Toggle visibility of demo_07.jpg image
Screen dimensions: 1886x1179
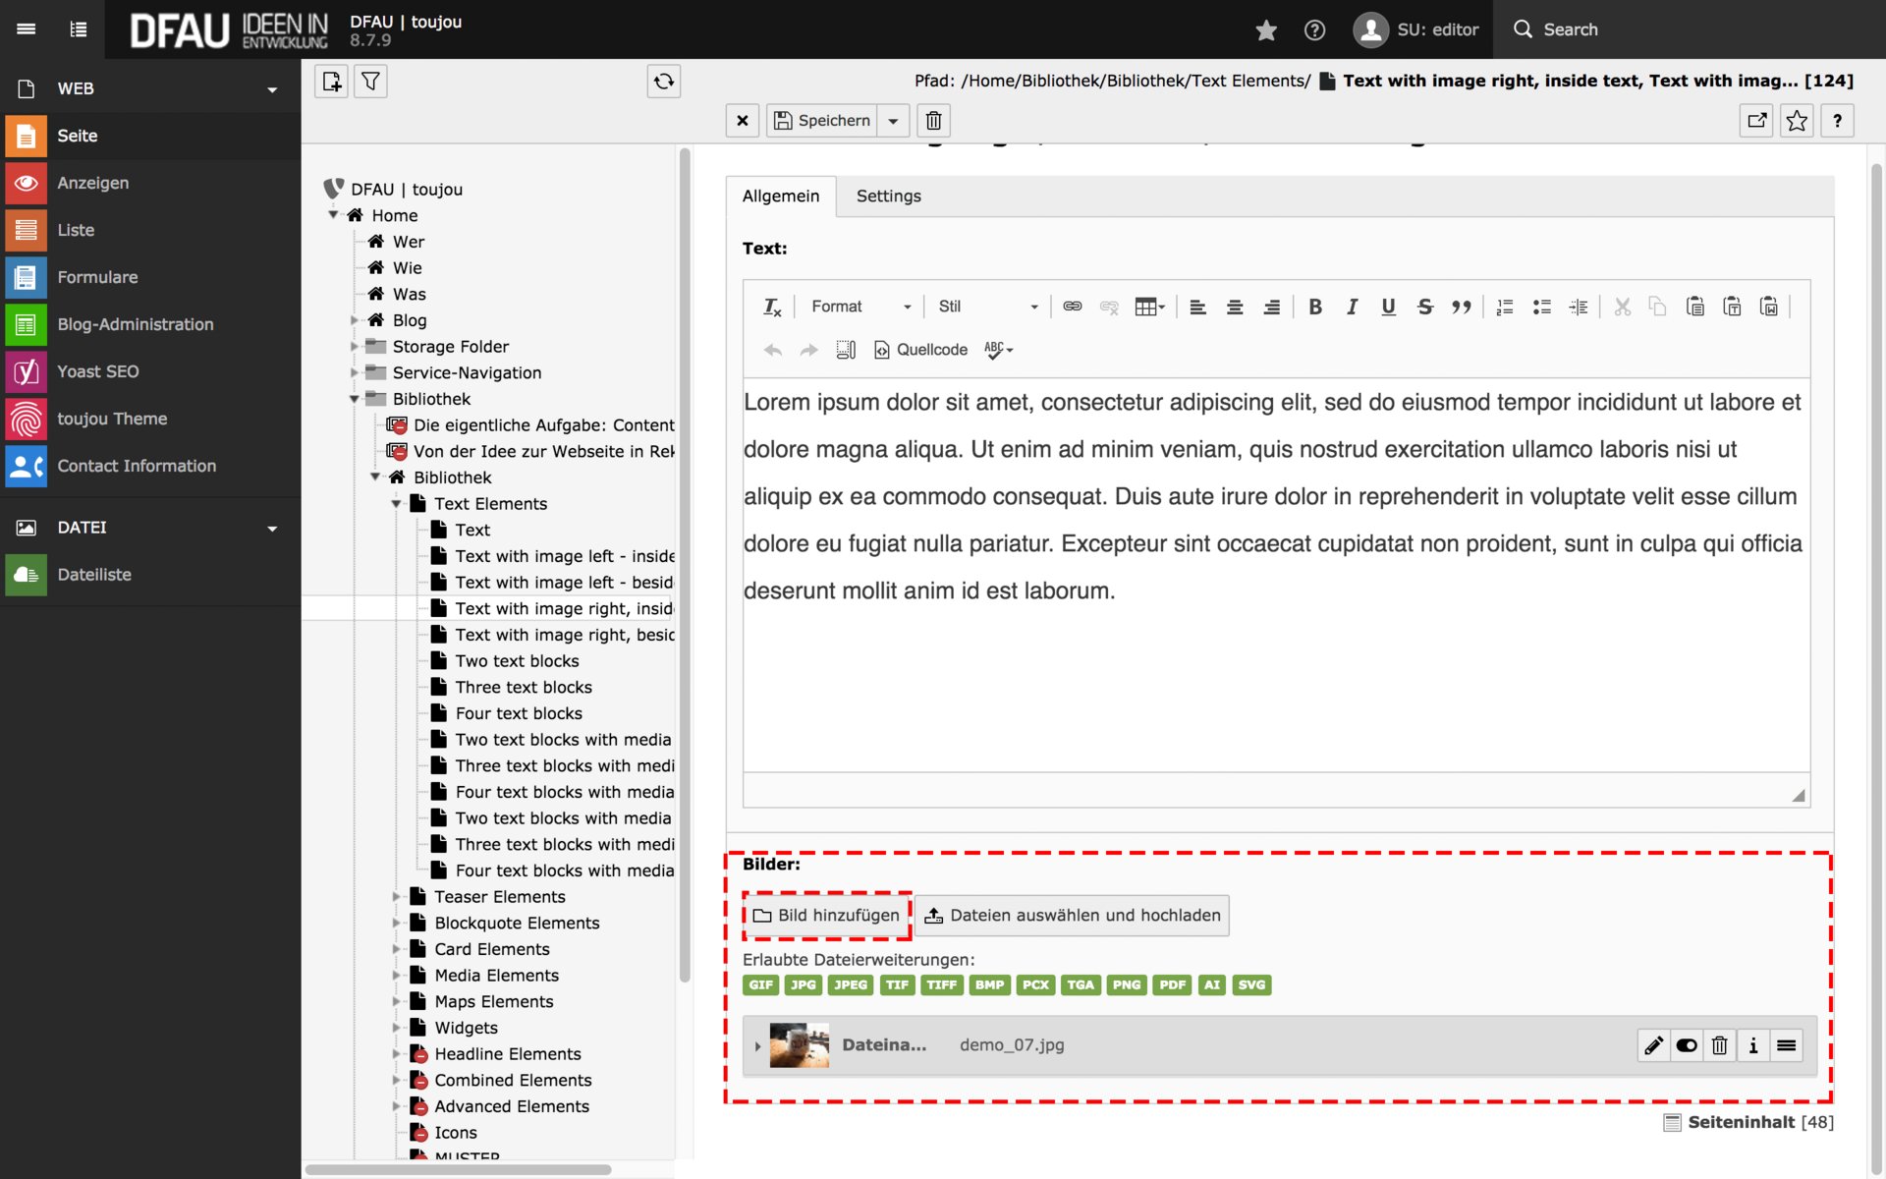click(x=1687, y=1045)
